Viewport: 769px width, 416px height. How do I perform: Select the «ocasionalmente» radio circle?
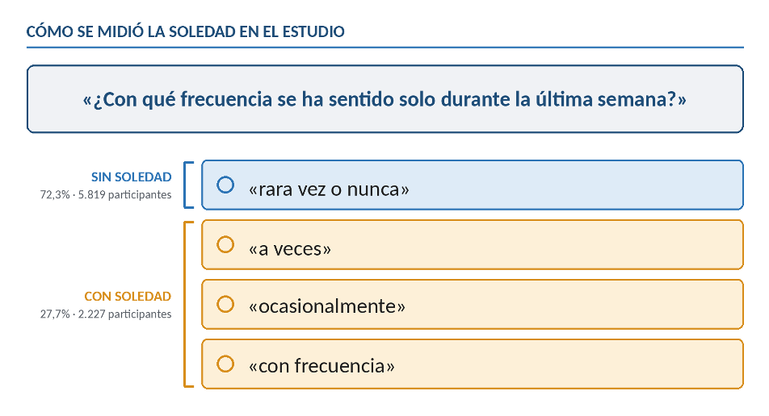(225, 305)
